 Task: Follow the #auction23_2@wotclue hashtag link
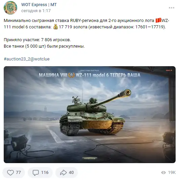click(x=27, y=59)
